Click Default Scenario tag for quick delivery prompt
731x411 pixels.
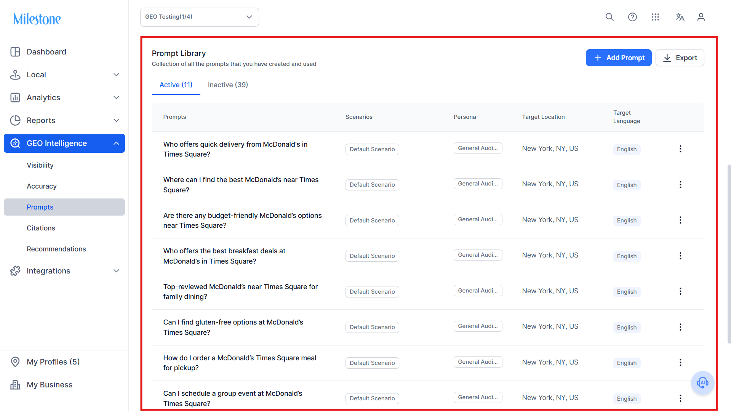click(372, 149)
